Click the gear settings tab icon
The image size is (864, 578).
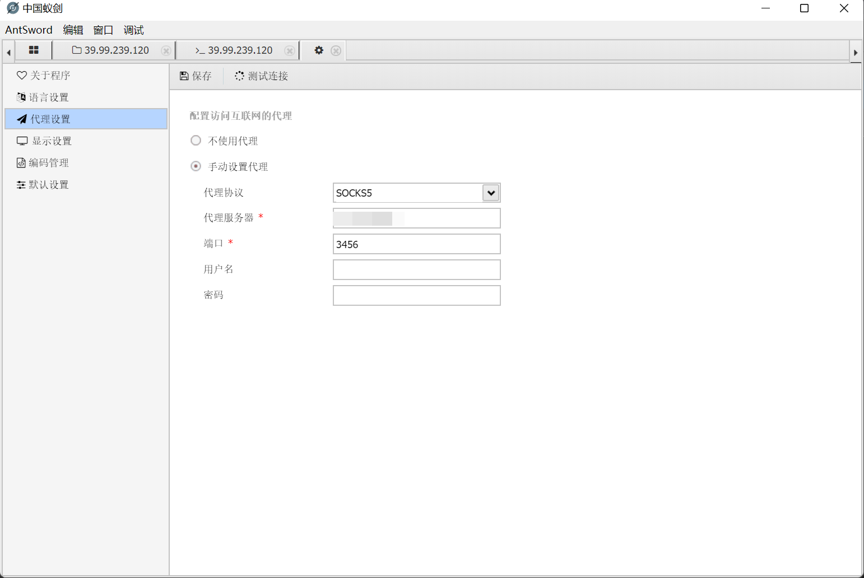319,50
